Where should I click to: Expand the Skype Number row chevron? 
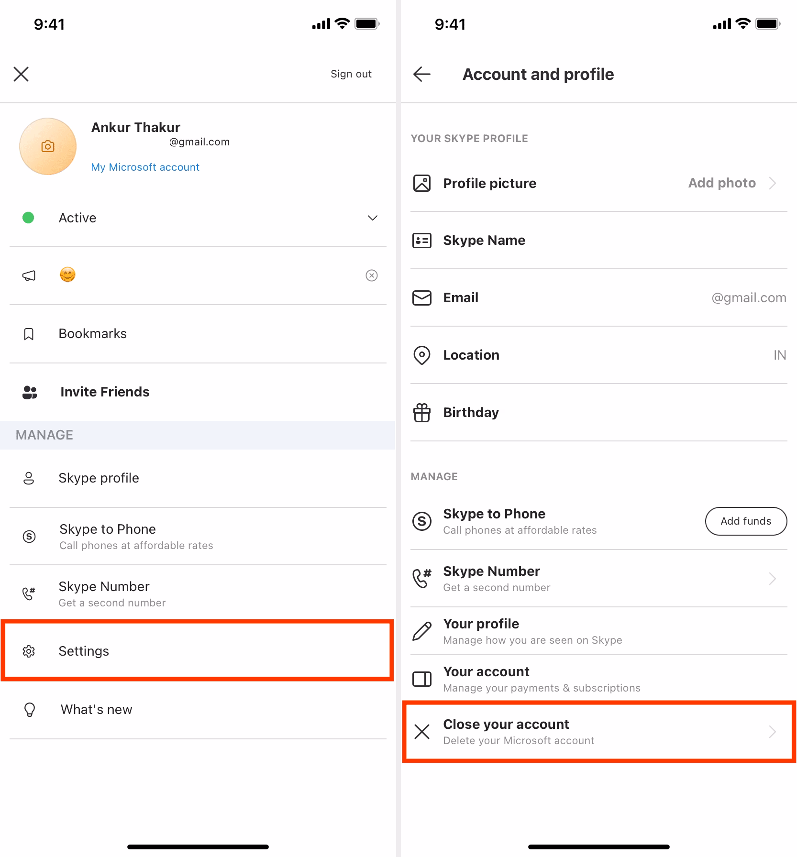pyautogui.click(x=772, y=579)
